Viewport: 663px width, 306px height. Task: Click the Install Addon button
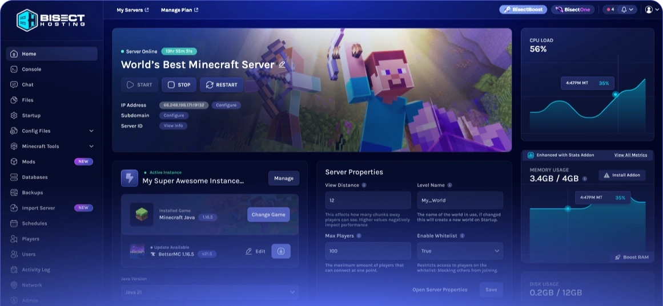point(622,175)
